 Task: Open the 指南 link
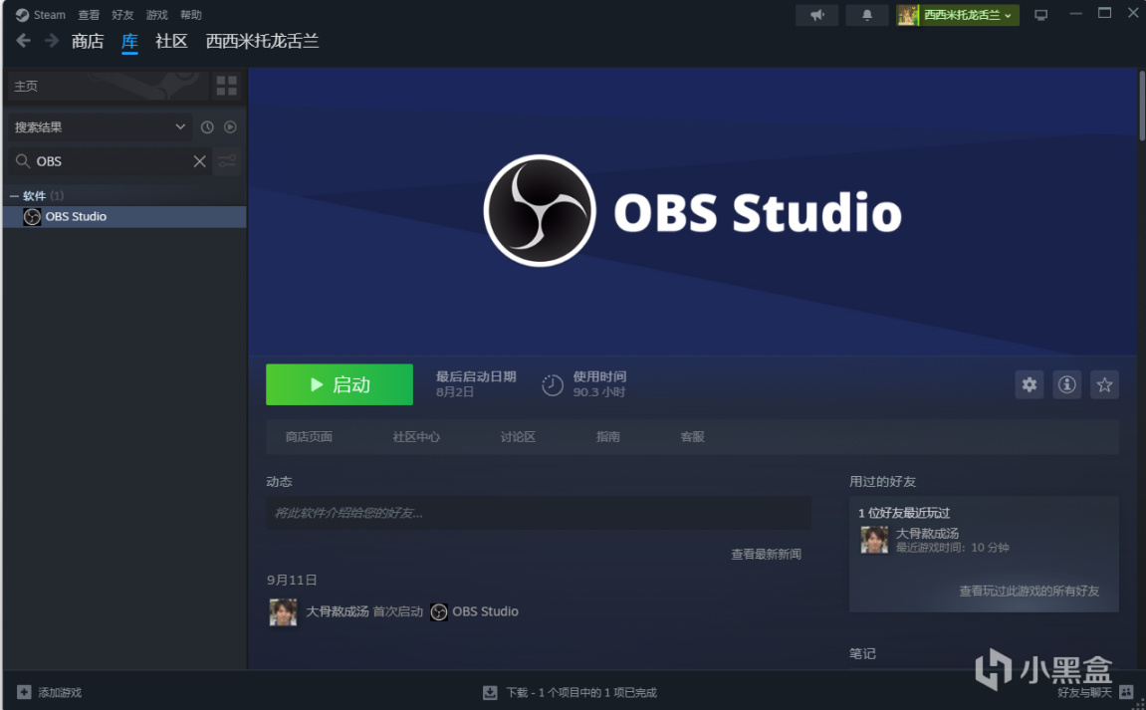tap(608, 436)
